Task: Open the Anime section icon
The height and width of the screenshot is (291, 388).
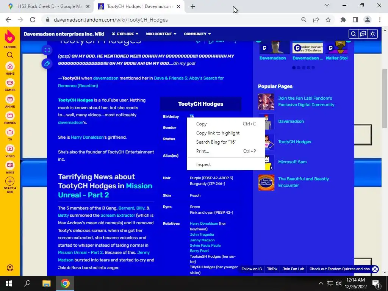Action: (10, 99)
